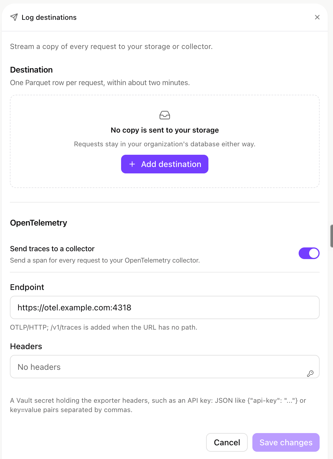Click the key icon in Headers field
Viewport: 333px width, 459px height.
click(x=310, y=373)
